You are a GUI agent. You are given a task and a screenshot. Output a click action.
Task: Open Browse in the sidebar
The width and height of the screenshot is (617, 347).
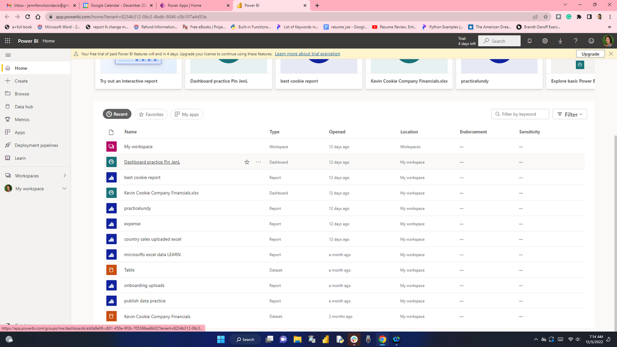(x=35, y=94)
